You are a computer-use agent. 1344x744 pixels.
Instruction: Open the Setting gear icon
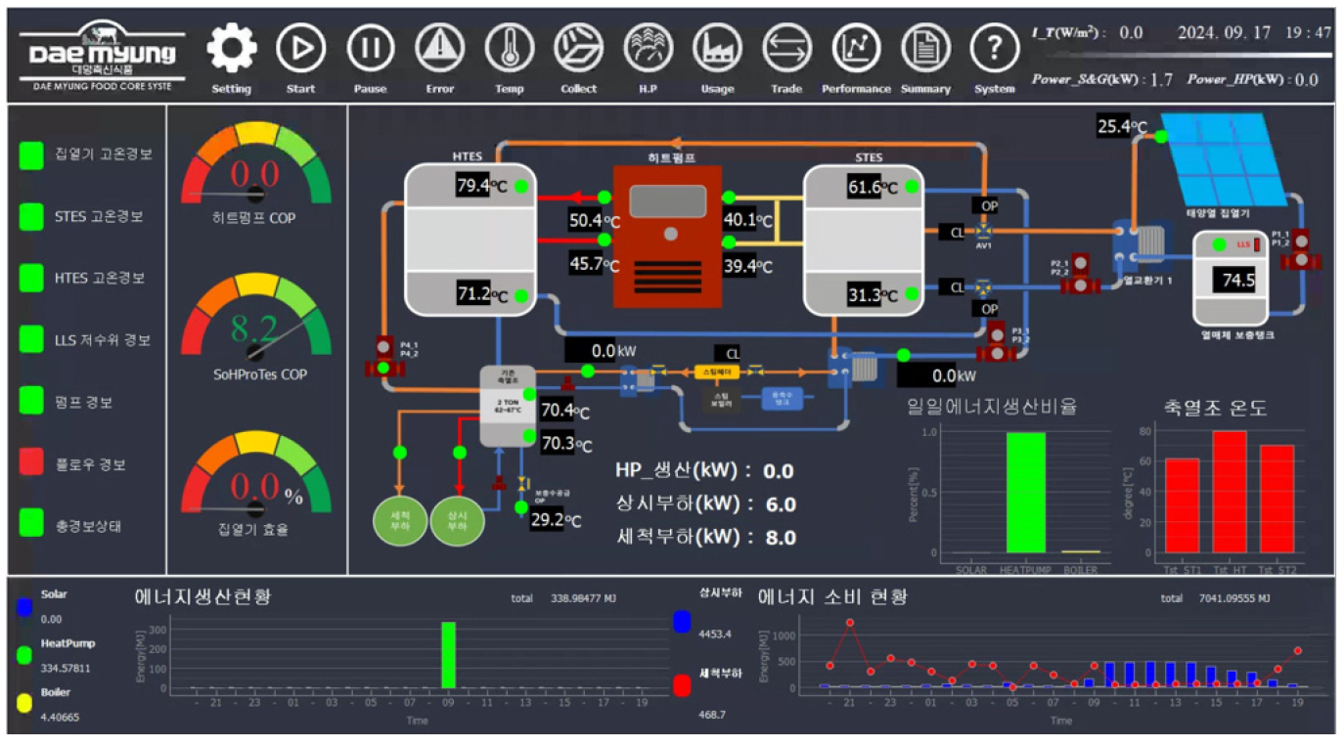tap(232, 48)
